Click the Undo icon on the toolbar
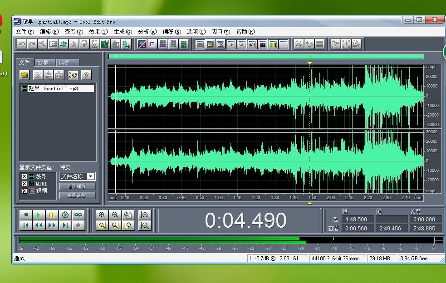The width and height of the screenshot is (446, 283). point(22,44)
